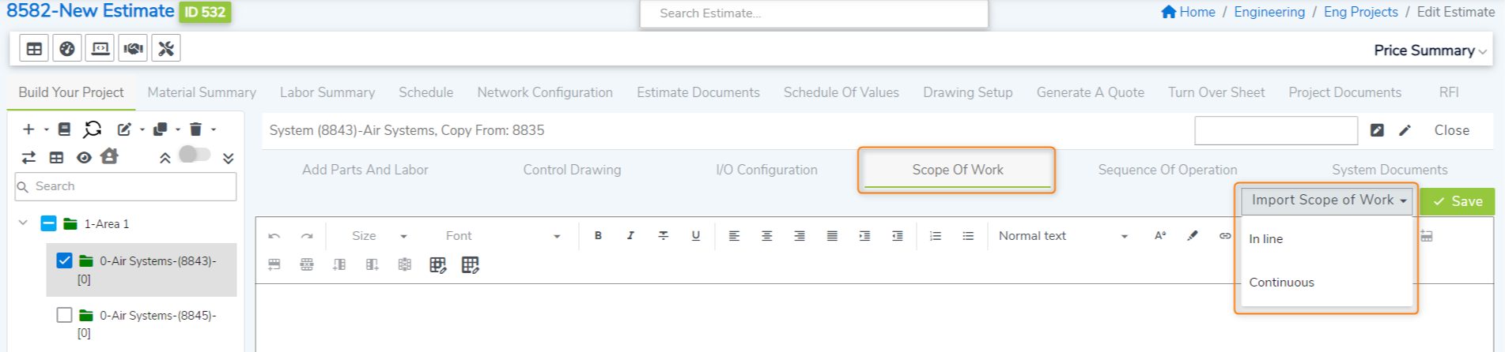Click the refresh icon in tree toolbar
The image size is (1505, 352).
pos(93,129)
